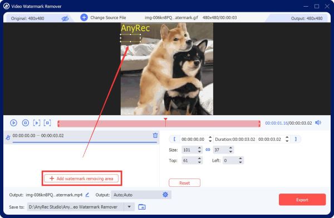Viewport: 334px width, 218px height.
Task: Click the Top field showing 61
Action: [x=189, y=161]
